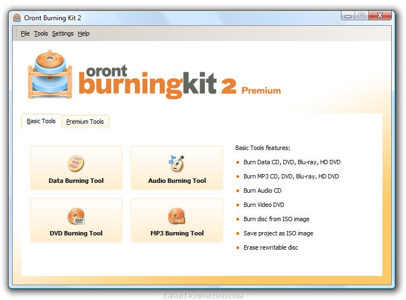Launch Audio Burning Tool button label
This screenshot has height=300, width=406.
(177, 181)
